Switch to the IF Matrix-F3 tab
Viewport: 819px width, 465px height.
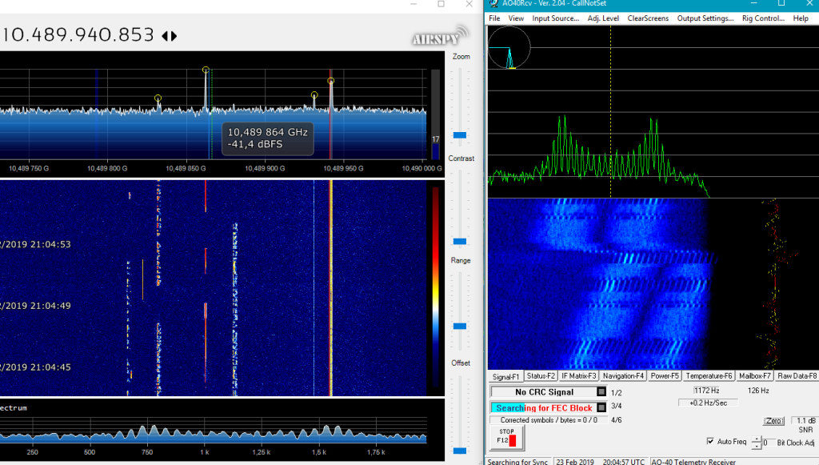tap(579, 375)
